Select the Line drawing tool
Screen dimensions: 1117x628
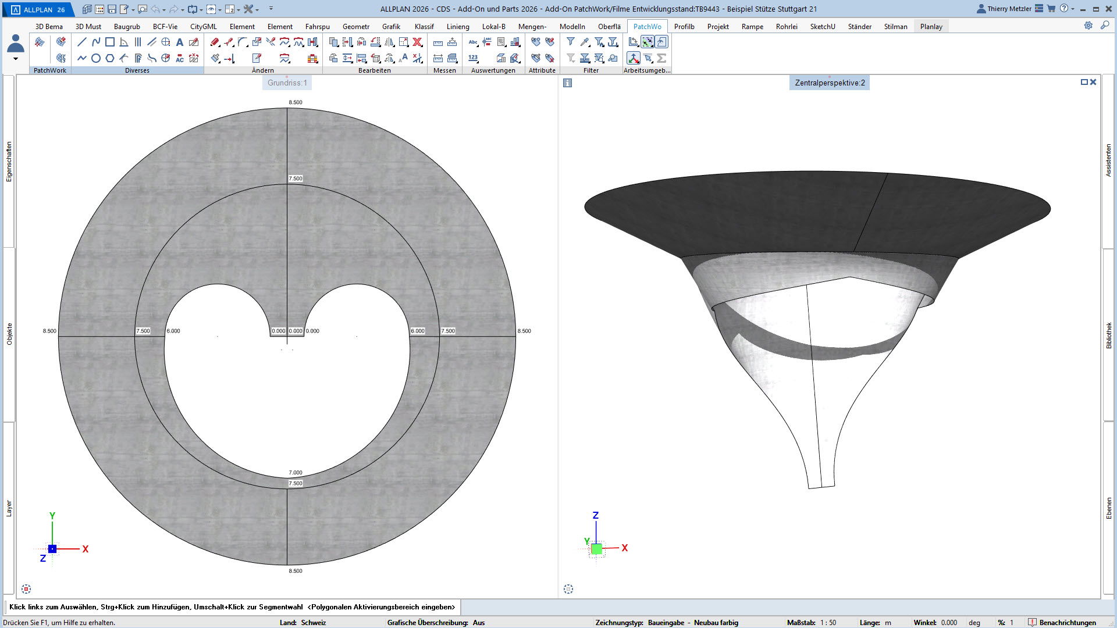(x=82, y=42)
